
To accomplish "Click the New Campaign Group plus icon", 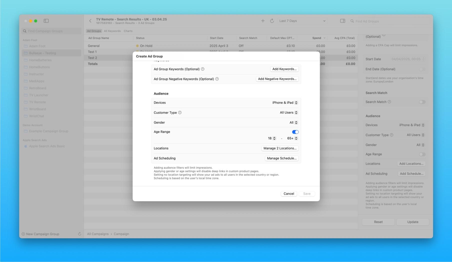I will [23, 234].
